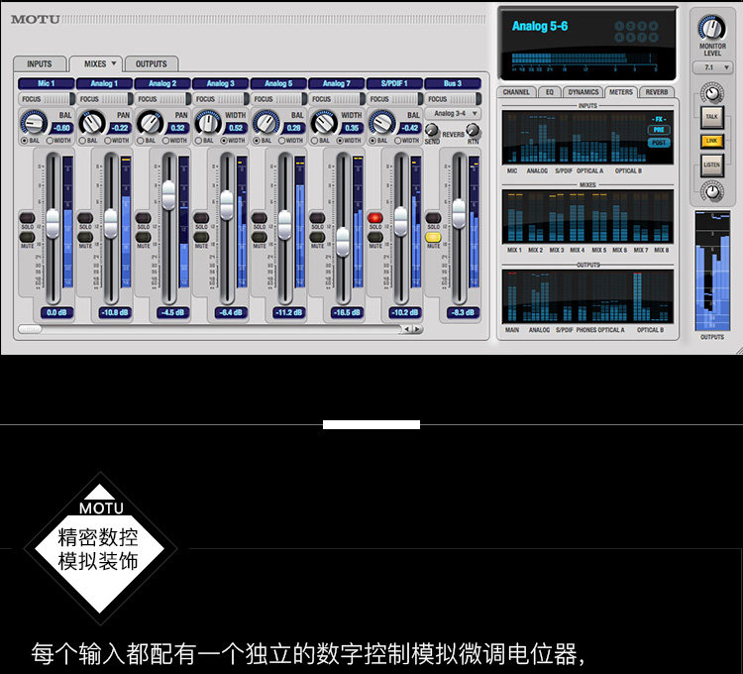The height and width of the screenshot is (674, 743).
Task: Mute the Mic 1 channel
Action: tap(27, 237)
